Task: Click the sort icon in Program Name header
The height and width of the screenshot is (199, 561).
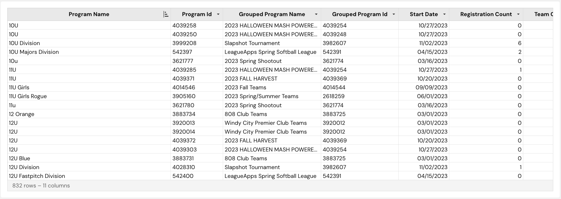Action: (166, 14)
